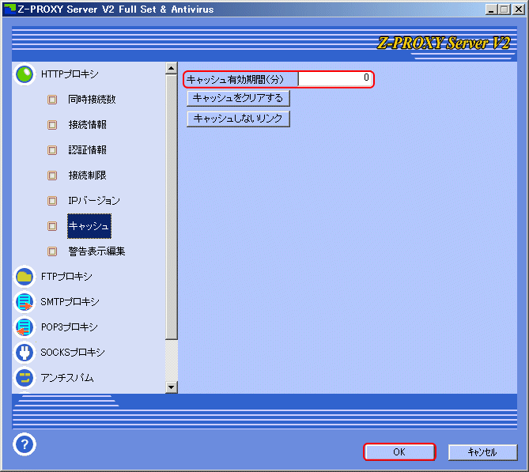Click the POP3プロキシ mail-in icon
The height and width of the screenshot is (472, 529).
point(25,327)
